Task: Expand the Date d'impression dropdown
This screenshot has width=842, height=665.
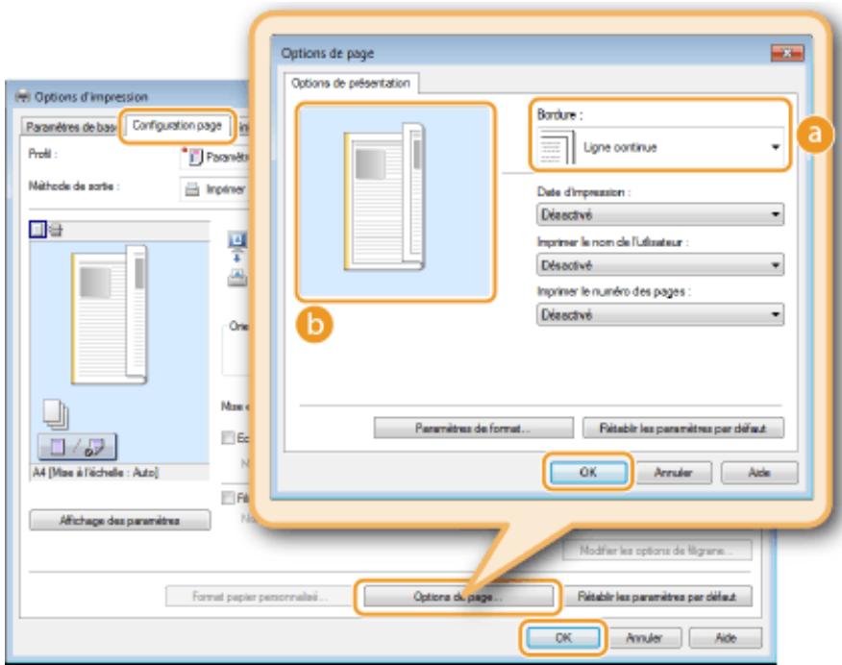Action: (660, 214)
